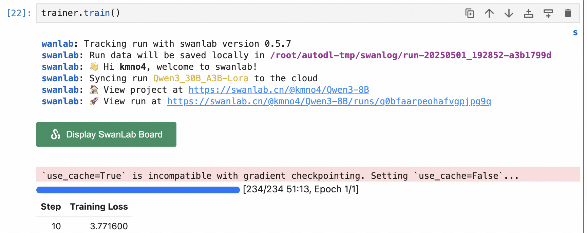Screen dimensions: 587x233
Task: Select the 3.771600 loss value
Action: click(x=109, y=226)
